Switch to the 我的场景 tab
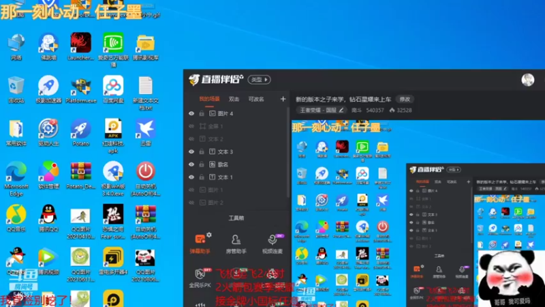This screenshot has height=307, width=545. (x=209, y=99)
